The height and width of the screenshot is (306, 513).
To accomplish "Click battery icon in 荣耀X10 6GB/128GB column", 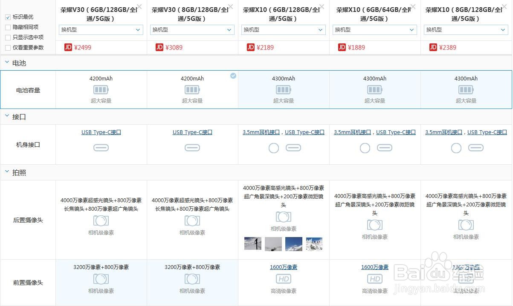I will (x=284, y=90).
